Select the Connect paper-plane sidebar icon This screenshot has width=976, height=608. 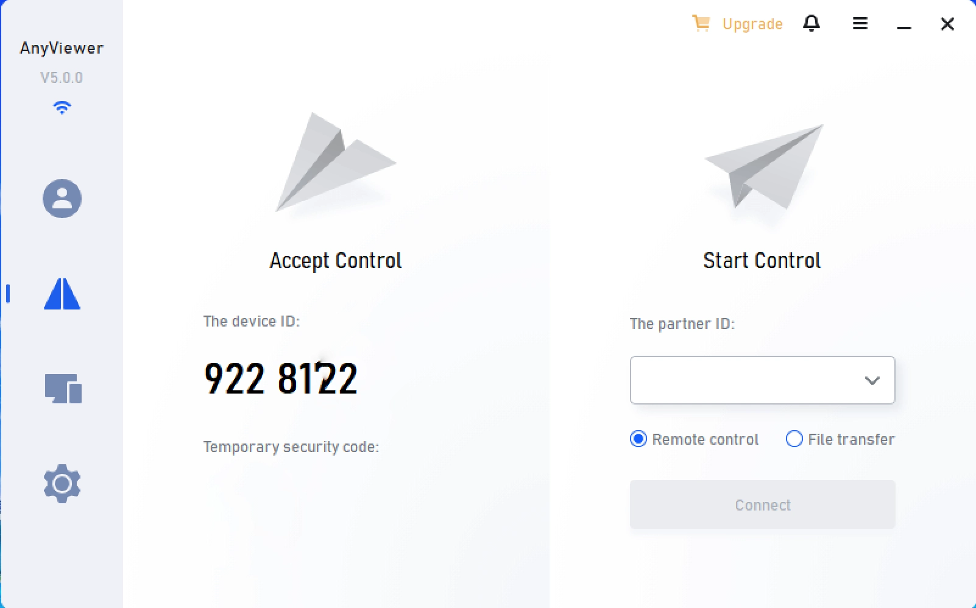tap(62, 294)
